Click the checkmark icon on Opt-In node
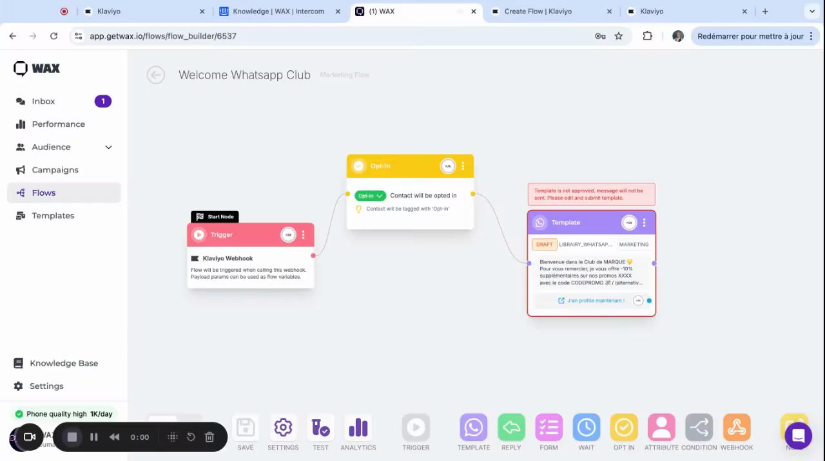 click(x=358, y=166)
